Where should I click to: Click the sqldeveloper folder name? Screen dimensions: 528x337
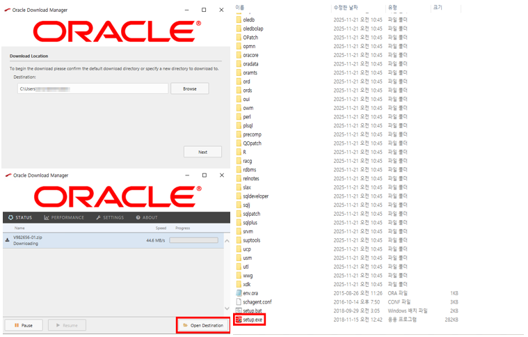(255, 196)
